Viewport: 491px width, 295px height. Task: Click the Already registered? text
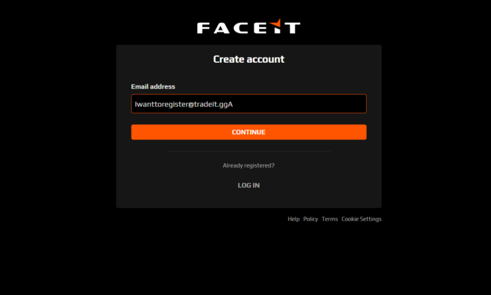tap(249, 165)
